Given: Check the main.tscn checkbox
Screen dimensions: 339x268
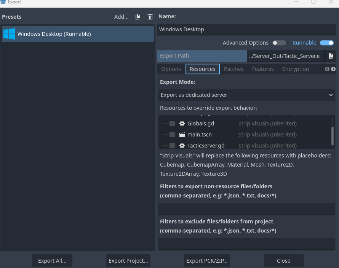Looking at the screenshot, I should point(172,135).
